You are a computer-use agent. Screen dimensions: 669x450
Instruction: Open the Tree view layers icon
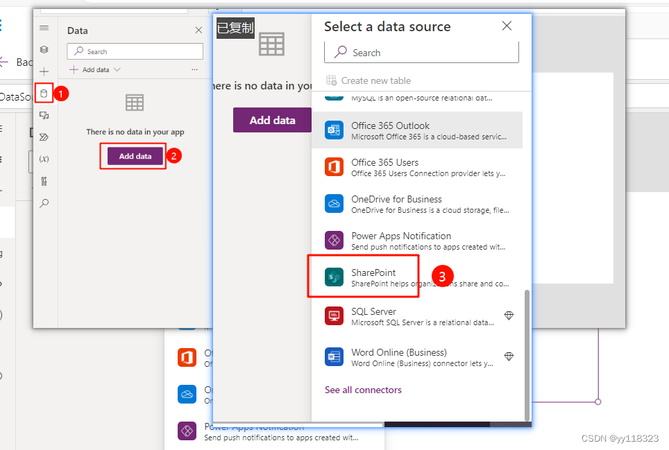point(44,49)
